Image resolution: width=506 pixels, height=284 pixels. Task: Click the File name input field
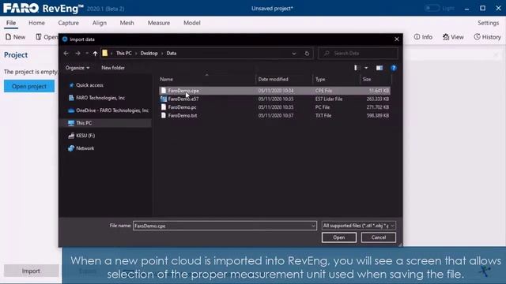tap(222, 226)
